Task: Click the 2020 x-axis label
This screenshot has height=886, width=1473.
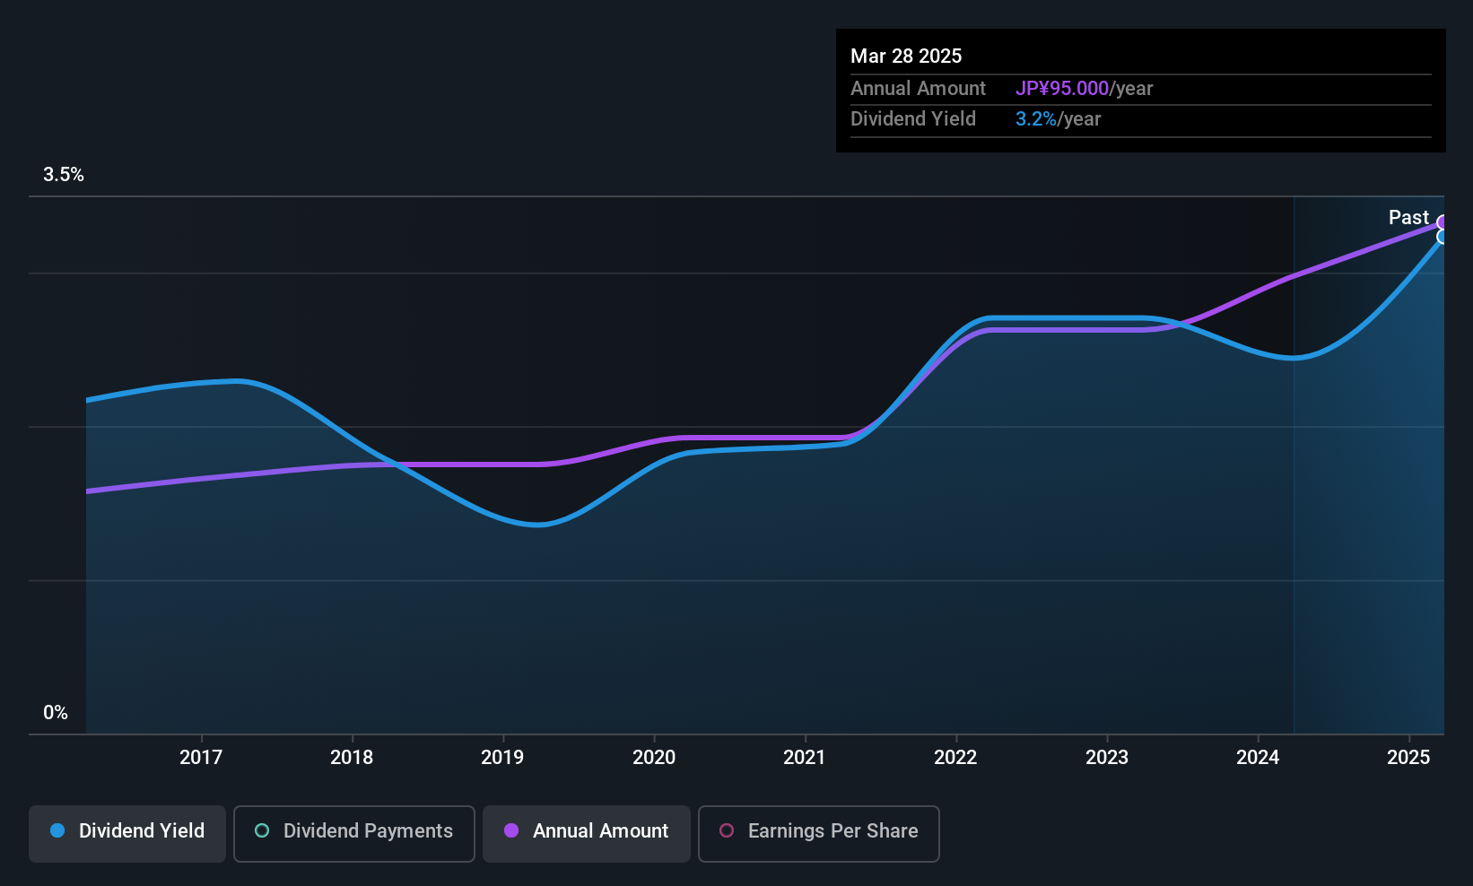Action: 654,758
